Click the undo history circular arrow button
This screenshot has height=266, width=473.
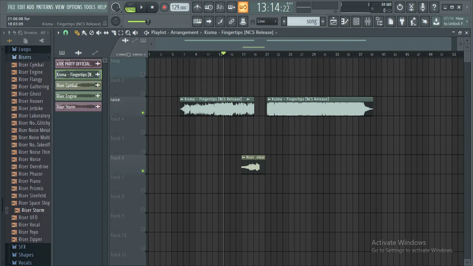(x=400, y=7)
